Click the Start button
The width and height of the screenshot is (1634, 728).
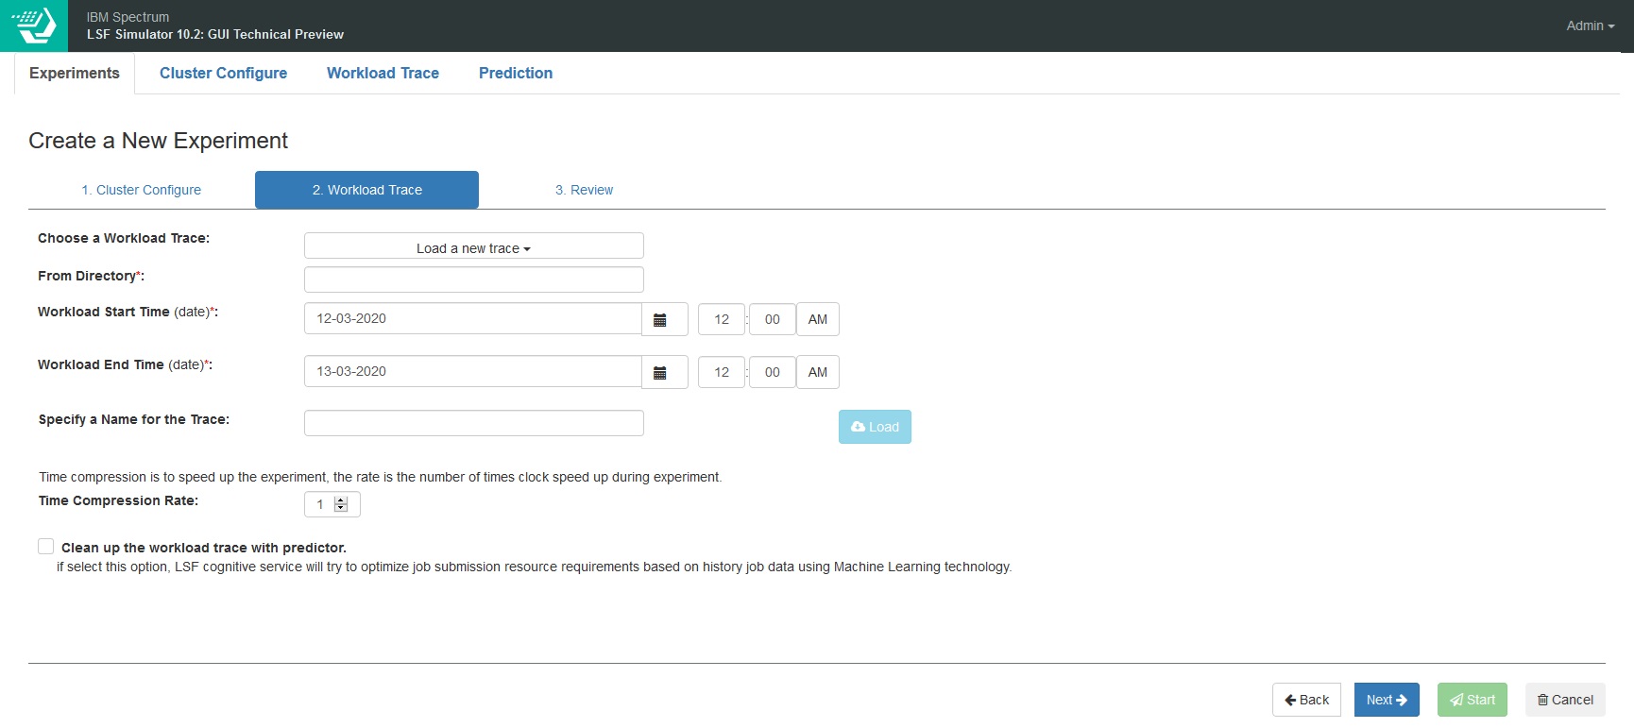point(1472,700)
